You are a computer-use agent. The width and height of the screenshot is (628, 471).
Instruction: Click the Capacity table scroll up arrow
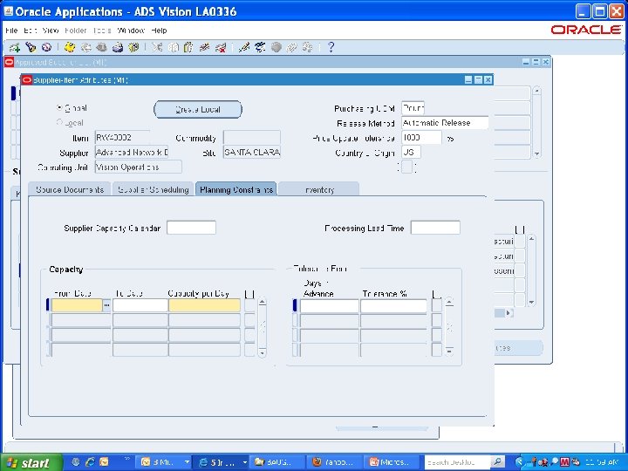262,302
